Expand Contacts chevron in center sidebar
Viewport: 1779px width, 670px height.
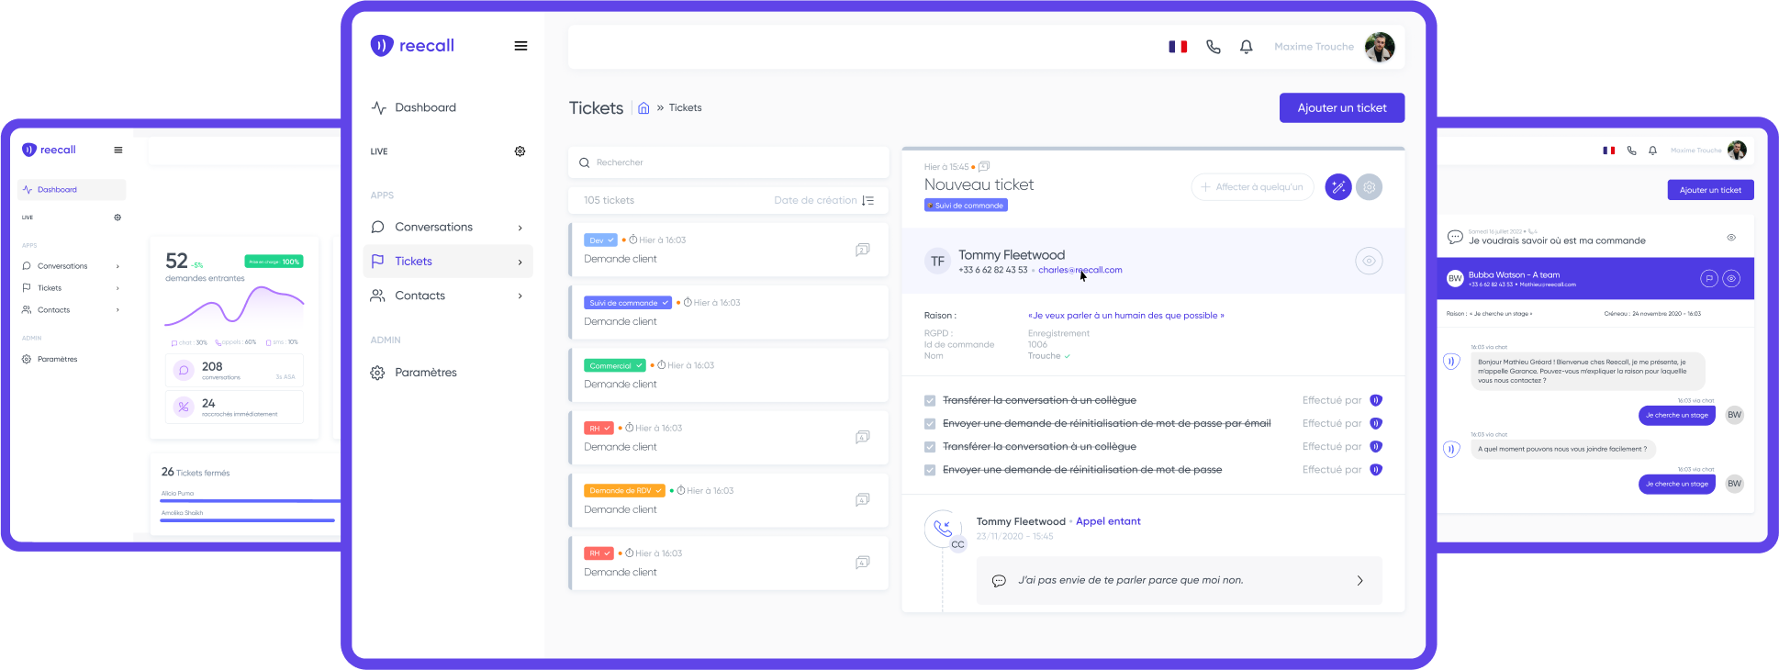(520, 296)
